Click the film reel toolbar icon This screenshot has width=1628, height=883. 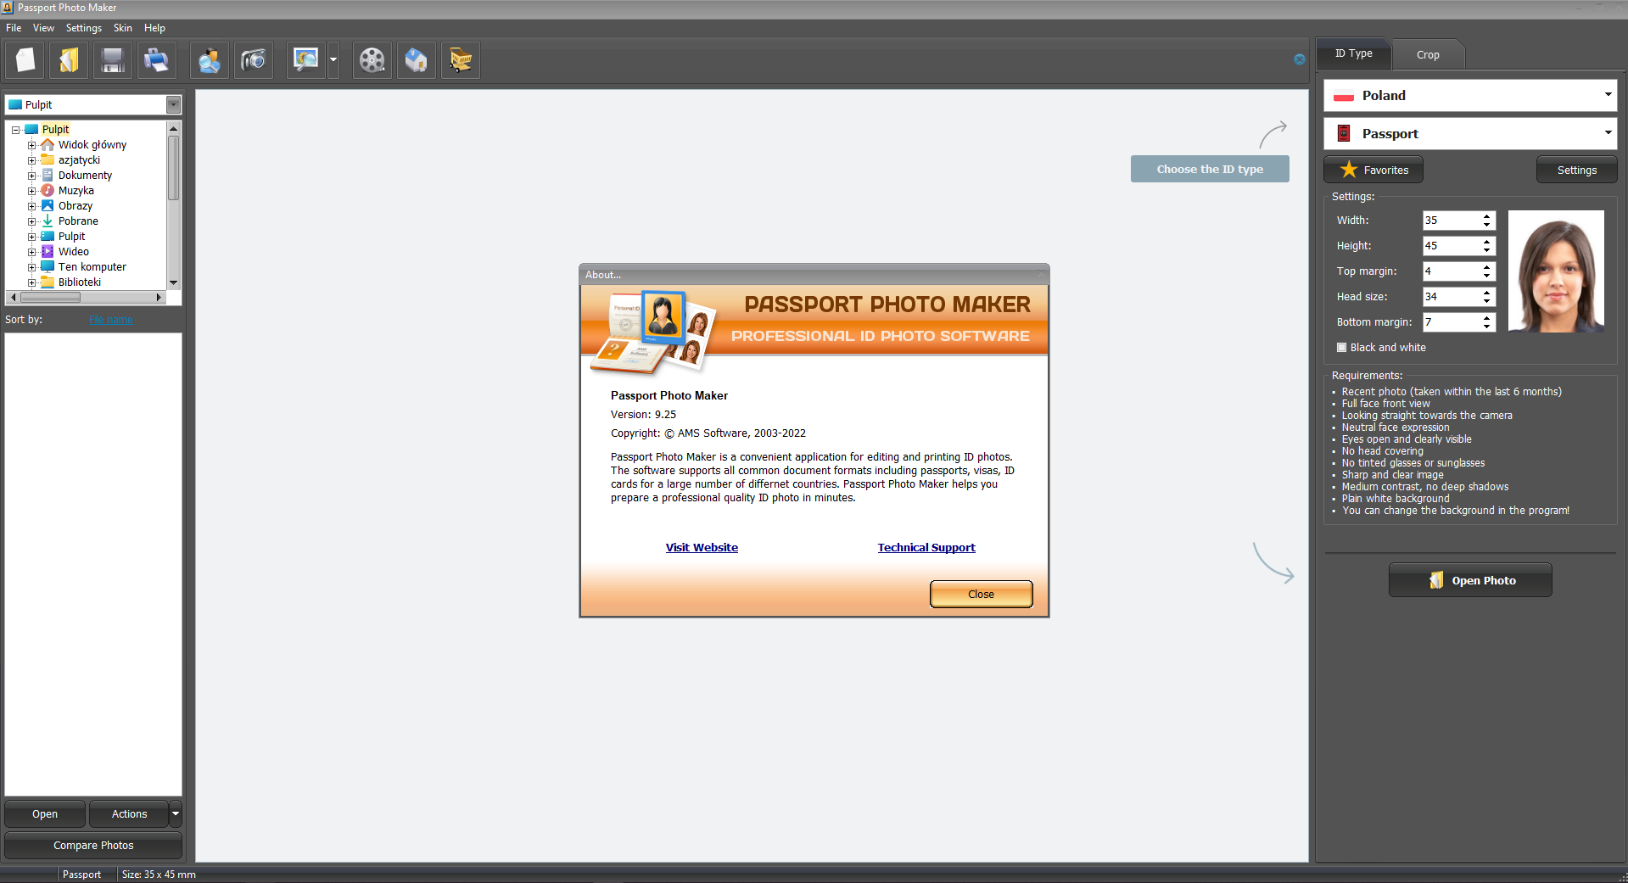pos(372,60)
